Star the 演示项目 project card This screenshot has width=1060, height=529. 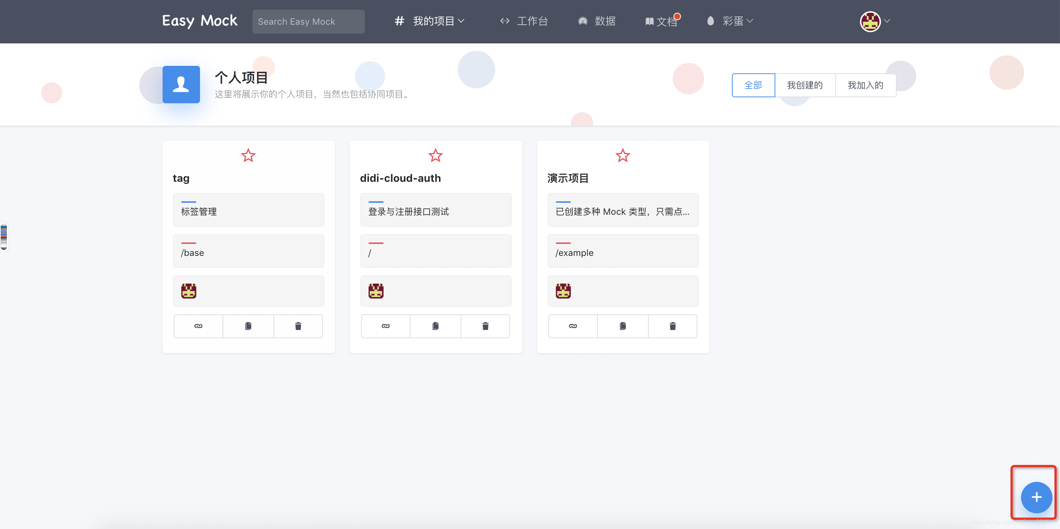point(623,155)
